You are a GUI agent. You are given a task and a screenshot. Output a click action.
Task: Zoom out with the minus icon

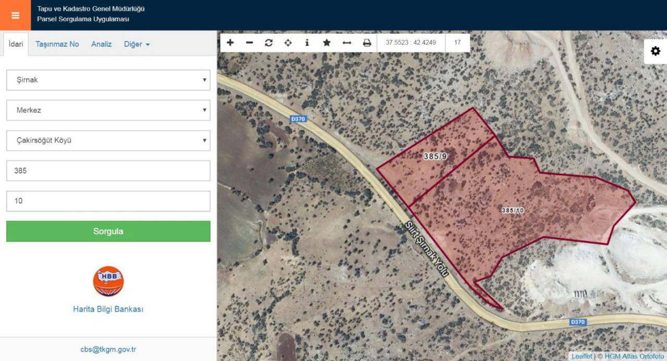(x=249, y=43)
